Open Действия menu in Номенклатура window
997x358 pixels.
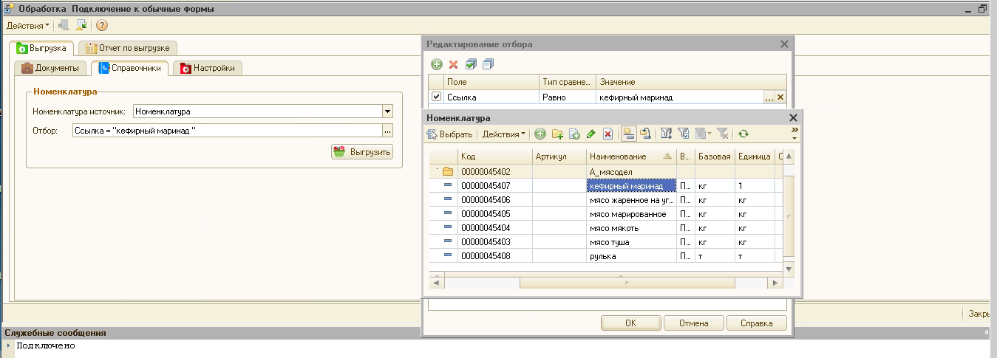504,134
